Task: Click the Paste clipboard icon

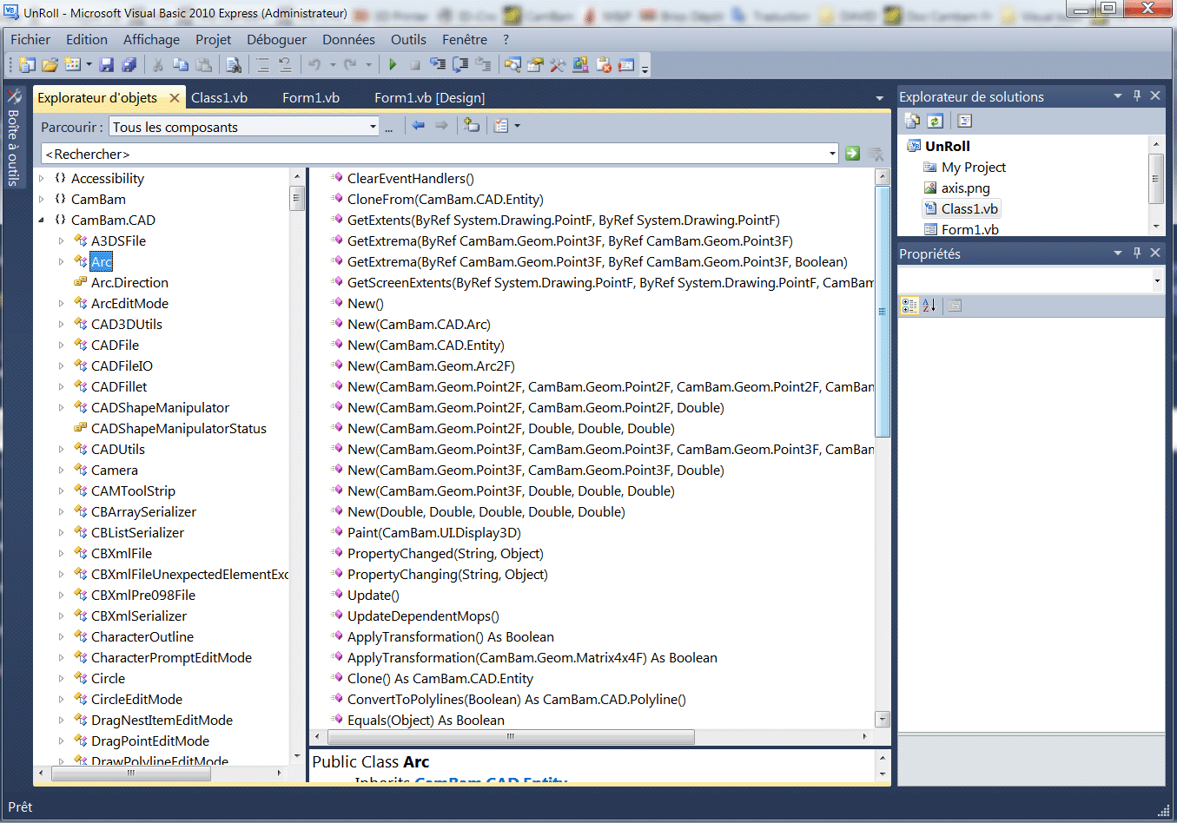Action: (x=203, y=65)
